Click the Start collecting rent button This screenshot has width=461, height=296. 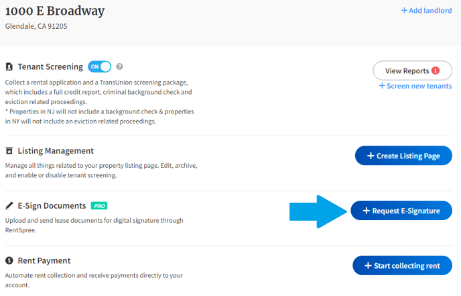[402, 265]
